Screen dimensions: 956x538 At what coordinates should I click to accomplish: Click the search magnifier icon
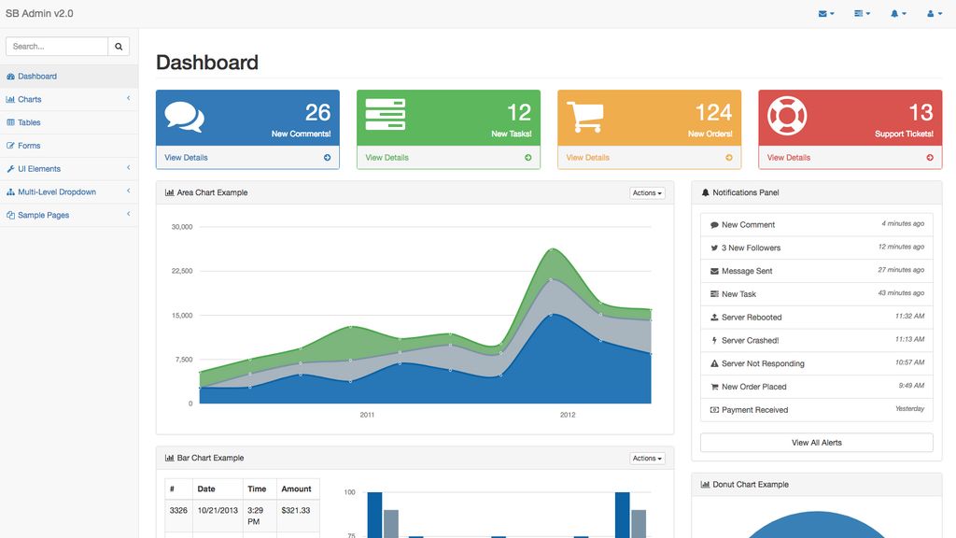coord(118,45)
